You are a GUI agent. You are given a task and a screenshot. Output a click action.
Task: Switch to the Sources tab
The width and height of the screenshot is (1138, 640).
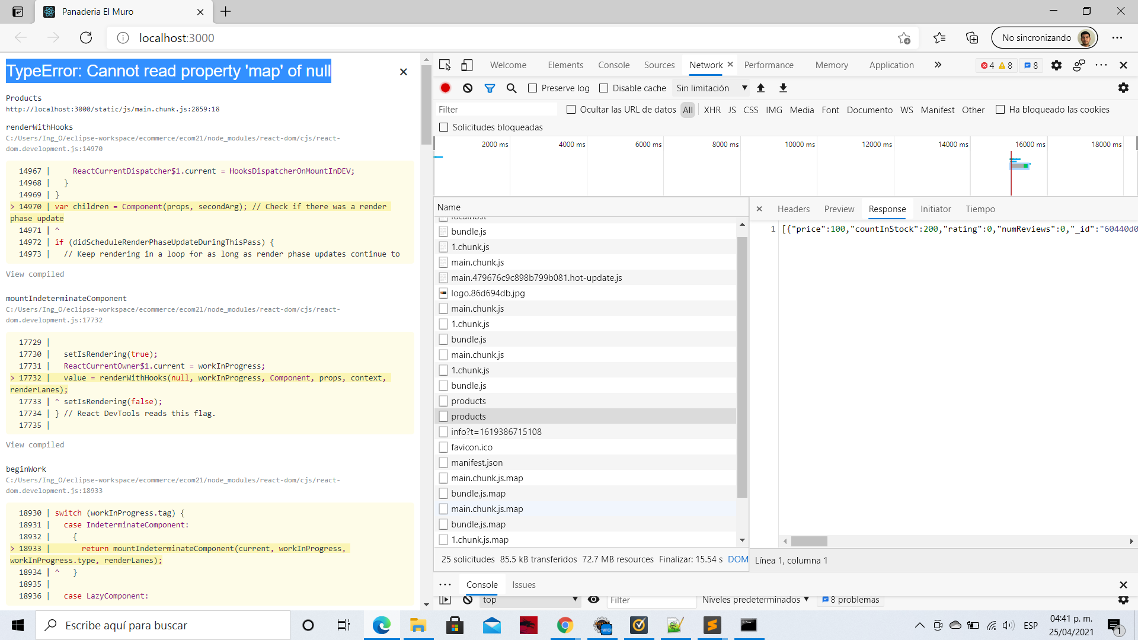tap(659, 65)
